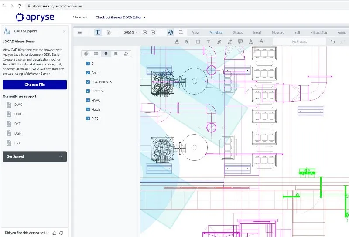Select the free text T tool
Viewport: 349px width, 237px height.
point(208,41)
